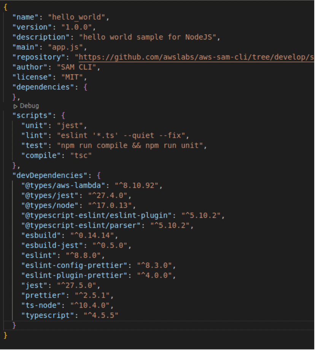
Task: Click the "tsc" compile script value
Action: point(81,156)
